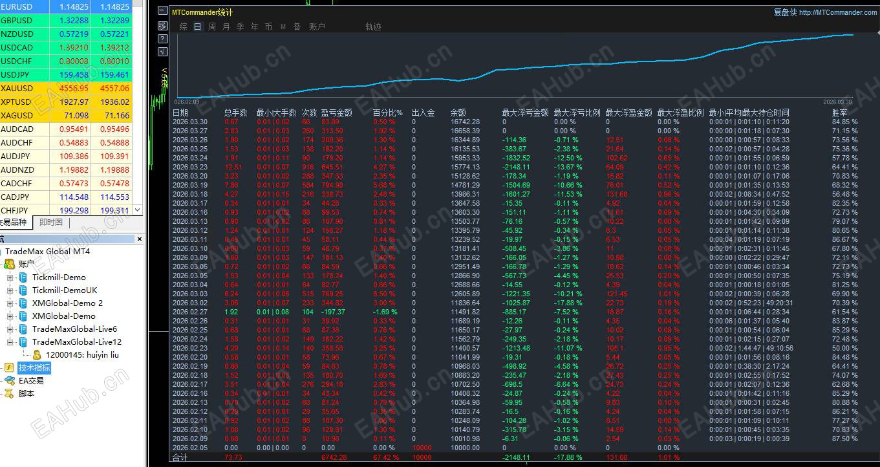The width and height of the screenshot is (880, 467).
Task: Select the XPTUSD symbol row
Action: point(66,102)
